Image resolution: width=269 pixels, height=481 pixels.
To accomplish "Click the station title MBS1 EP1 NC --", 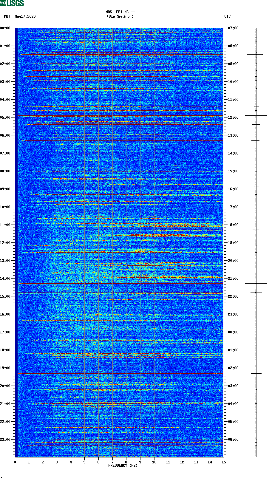I will click(120, 12).
